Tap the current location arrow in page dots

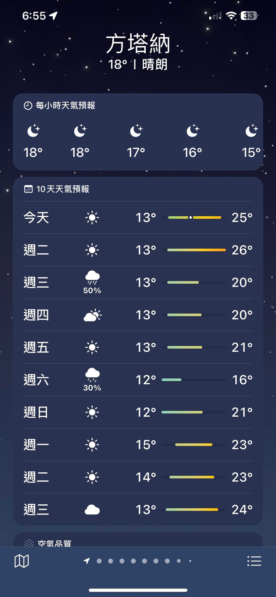[87, 561]
